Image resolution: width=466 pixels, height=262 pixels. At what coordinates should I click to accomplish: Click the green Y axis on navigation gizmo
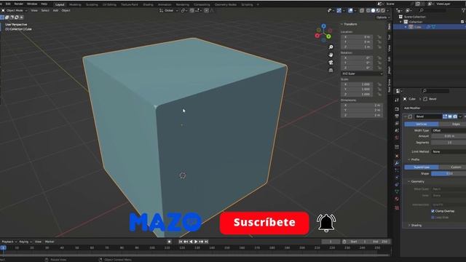pyautogui.click(x=329, y=36)
